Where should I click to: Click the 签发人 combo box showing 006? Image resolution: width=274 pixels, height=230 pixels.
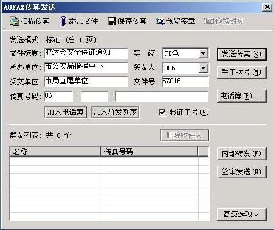[185, 68]
